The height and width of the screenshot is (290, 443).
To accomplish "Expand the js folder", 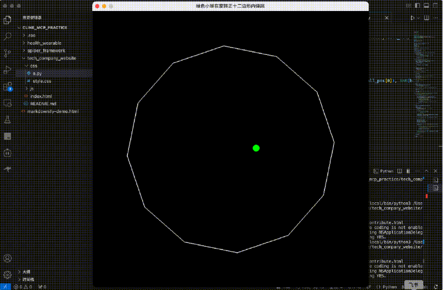I will pos(32,88).
